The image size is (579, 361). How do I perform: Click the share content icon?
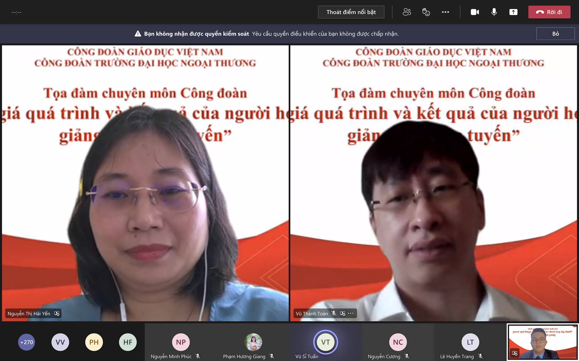[x=513, y=12]
